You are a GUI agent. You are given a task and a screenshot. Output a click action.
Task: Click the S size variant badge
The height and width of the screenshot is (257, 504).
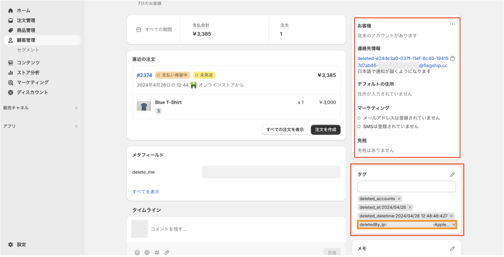159,111
